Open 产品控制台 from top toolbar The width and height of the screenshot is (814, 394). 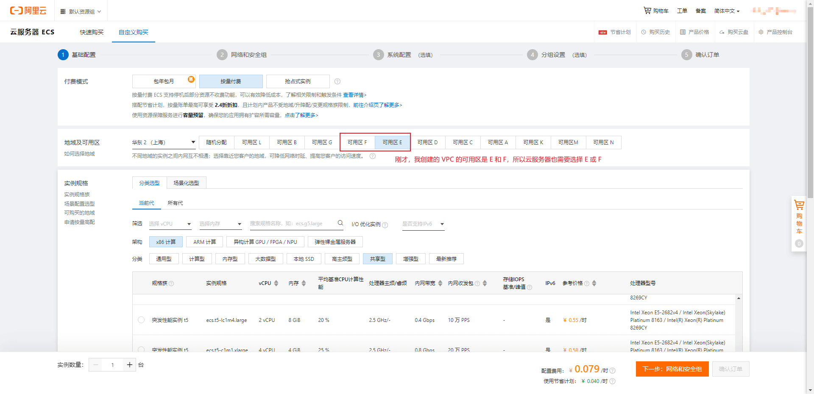pyautogui.click(x=775, y=32)
